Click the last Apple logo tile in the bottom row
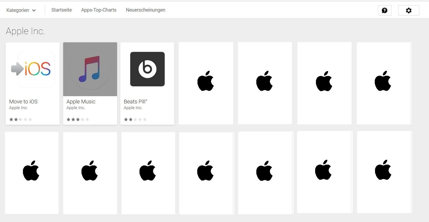 (x=384, y=172)
